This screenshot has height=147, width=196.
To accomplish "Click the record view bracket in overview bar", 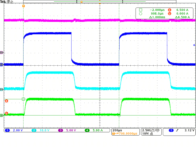I will pyautogui.click(x=100, y=2).
